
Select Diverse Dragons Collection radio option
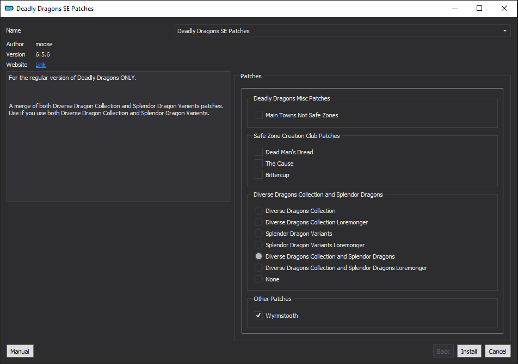pos(258,211)
